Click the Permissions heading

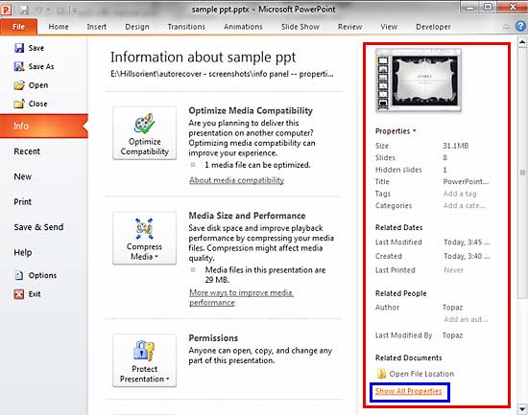coord(213,338)
